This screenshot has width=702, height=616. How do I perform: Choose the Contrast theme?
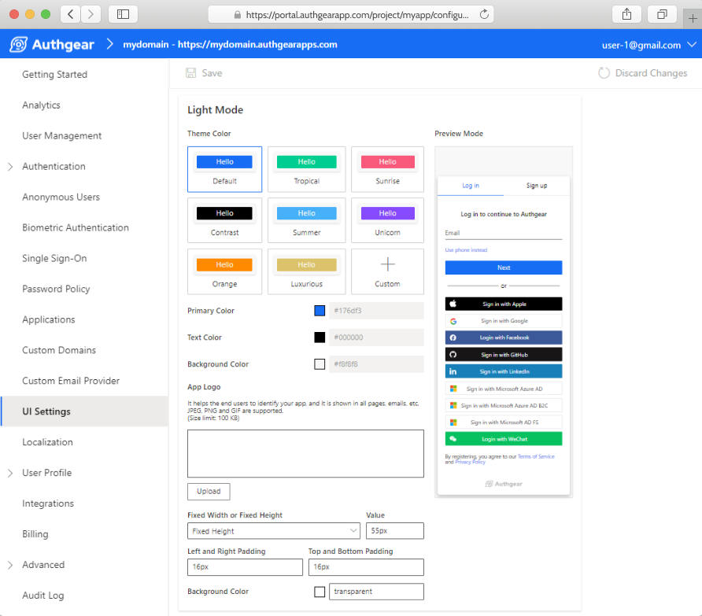click(x=224, y=220)
